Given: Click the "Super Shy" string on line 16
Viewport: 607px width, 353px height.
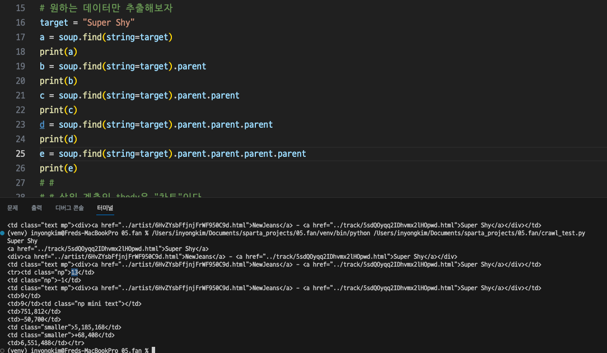Looking at the screenshot, I should [x=109, y=22].
